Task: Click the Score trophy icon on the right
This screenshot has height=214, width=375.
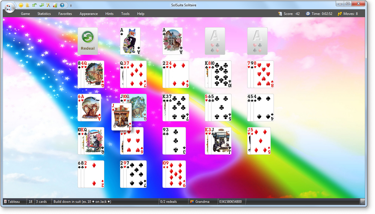Action: (x=279, y=13)
